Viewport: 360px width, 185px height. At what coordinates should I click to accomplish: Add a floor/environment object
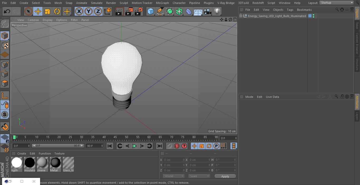tap(198, 11)
